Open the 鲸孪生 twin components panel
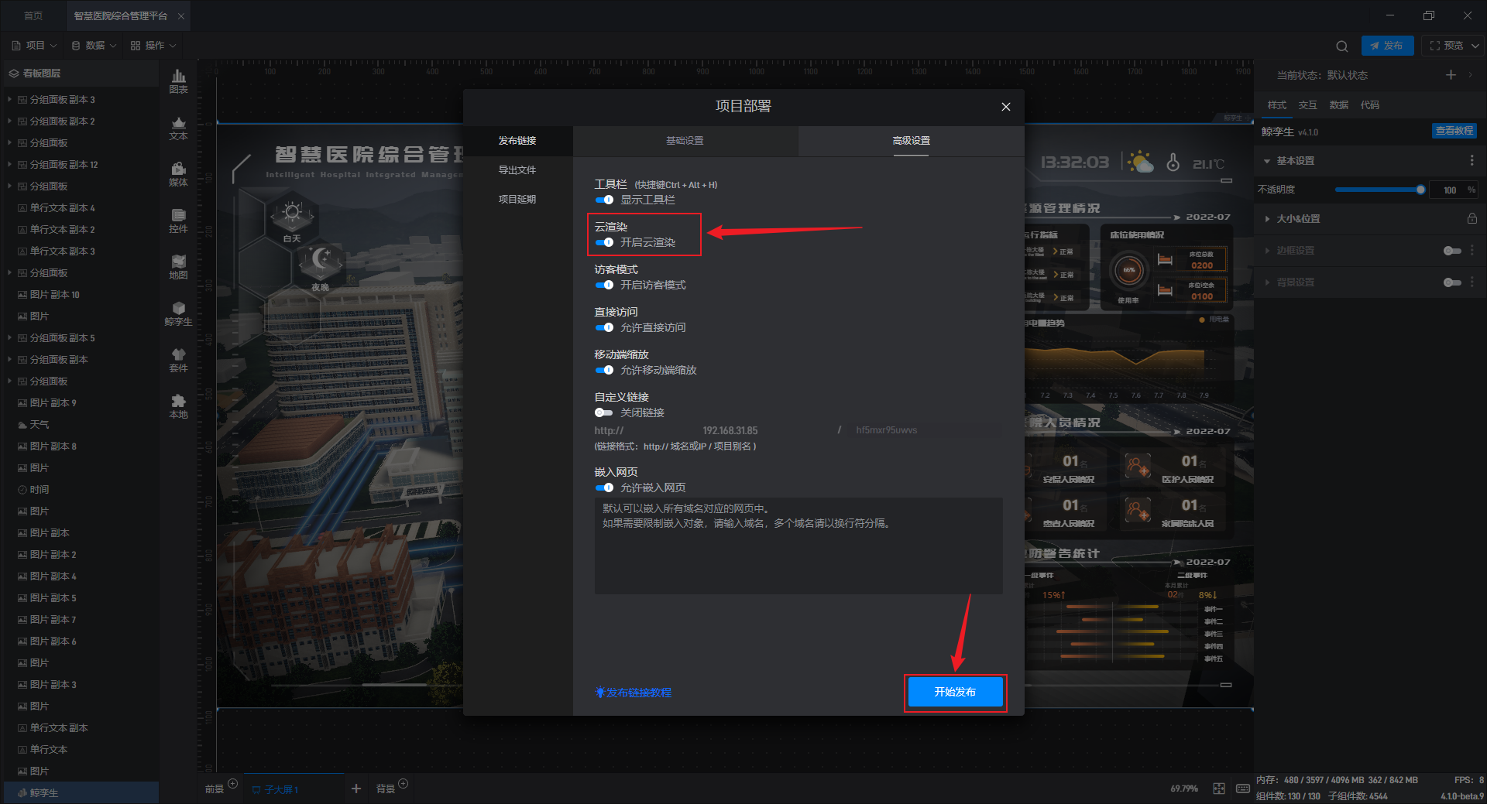The image size is (1487, 804). 178,313
